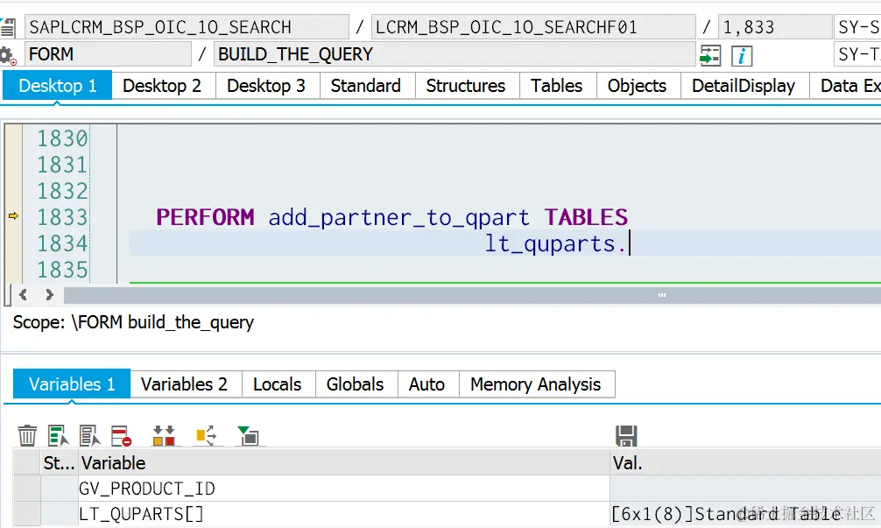Click the red delete row icon
Image resolution: width=881 pixels, height=528 pixels.
[122, 435]
